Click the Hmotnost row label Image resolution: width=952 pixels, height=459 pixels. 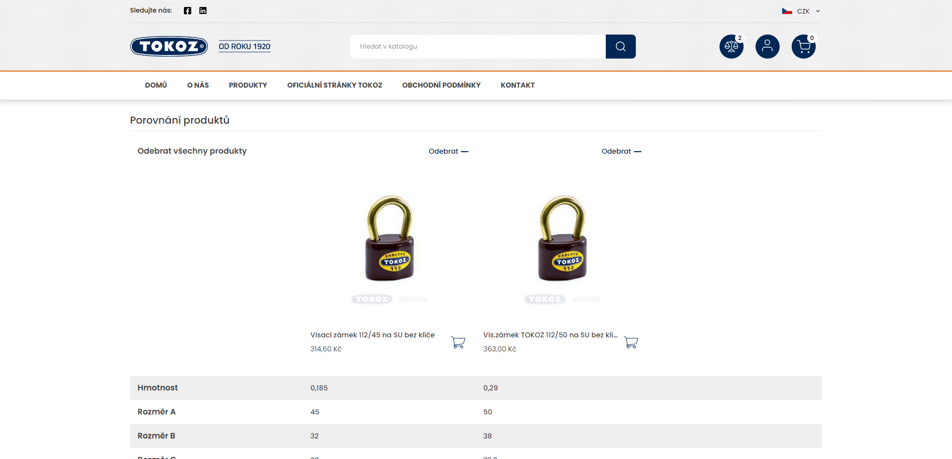pyautogui.click(x=157, y=388)
